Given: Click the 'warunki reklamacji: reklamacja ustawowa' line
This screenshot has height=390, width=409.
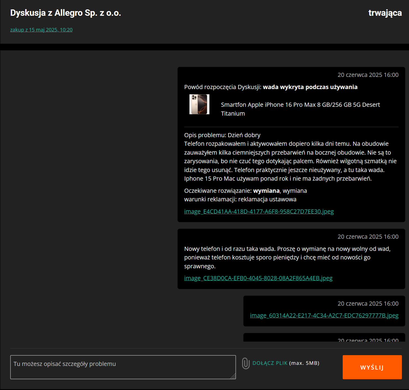Looking at the screenshot, I should (240, 199).
